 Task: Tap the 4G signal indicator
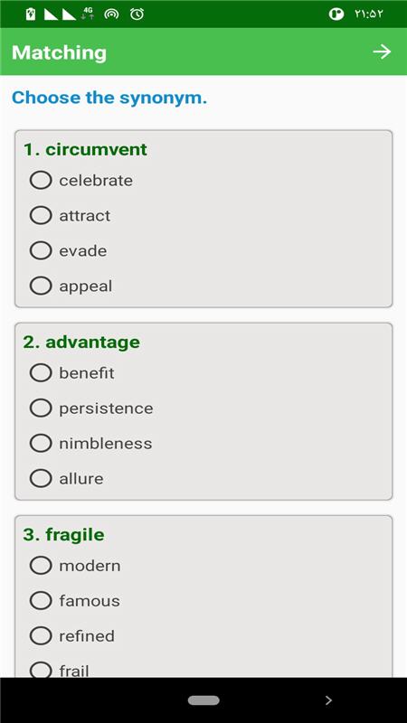click(x=87, y=14)
